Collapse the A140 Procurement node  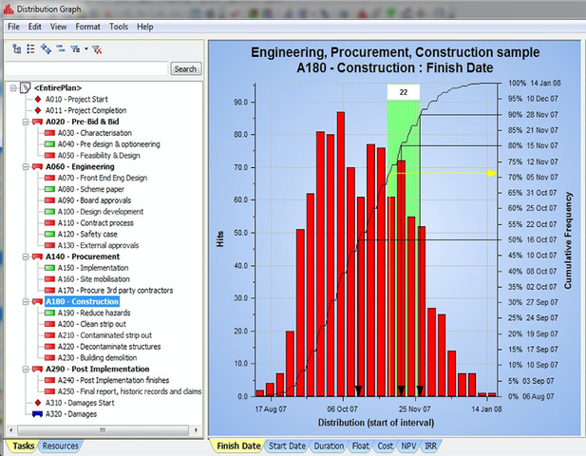[x=26, y=256]
